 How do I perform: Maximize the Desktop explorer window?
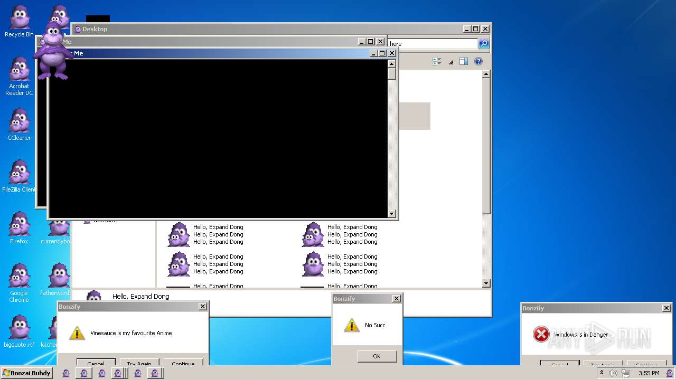(x=476, y=29)
